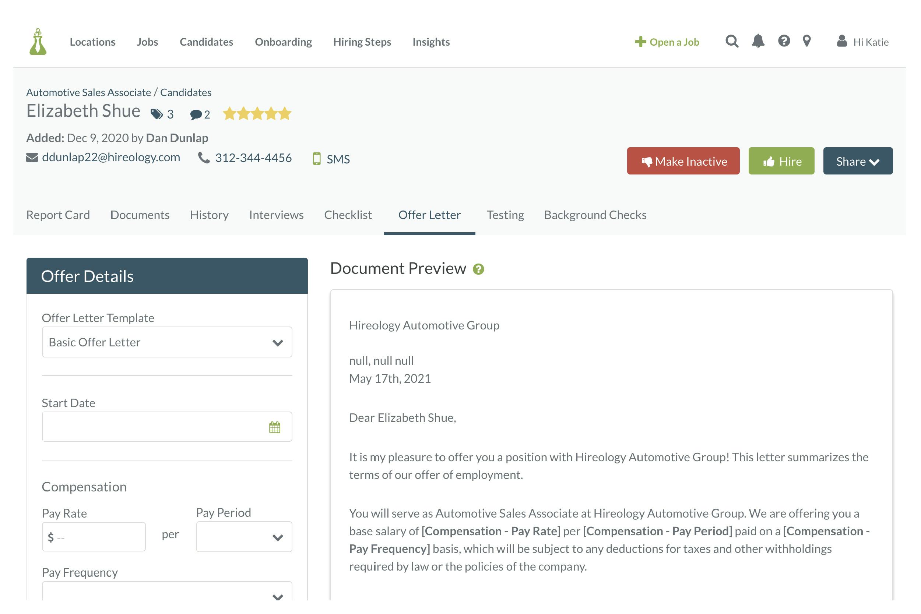Screen dimensions: 921x614
Task: Open tags icon next to candidate name
Action: coord(157,114)
